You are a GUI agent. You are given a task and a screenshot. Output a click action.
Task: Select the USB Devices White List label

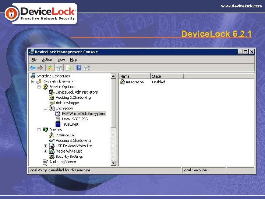pyautogui.click(x=74, y=146)
